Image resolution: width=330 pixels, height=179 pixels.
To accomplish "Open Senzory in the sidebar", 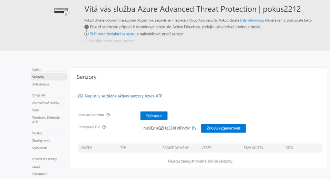I will point(38,77).
